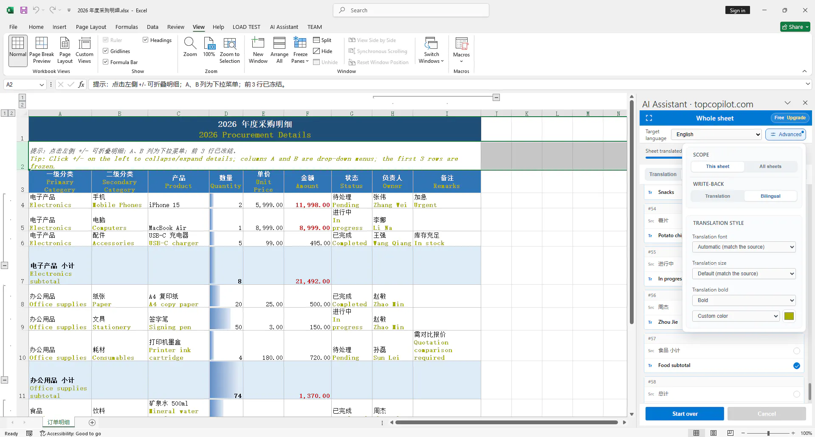
Task: Click the Save icon in title bar
Action: coord(24,10)
